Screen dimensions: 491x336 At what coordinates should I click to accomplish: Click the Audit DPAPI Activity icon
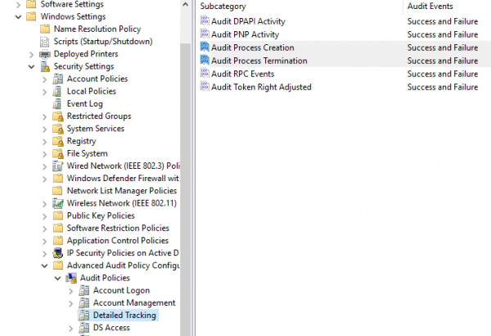[204, 21]
